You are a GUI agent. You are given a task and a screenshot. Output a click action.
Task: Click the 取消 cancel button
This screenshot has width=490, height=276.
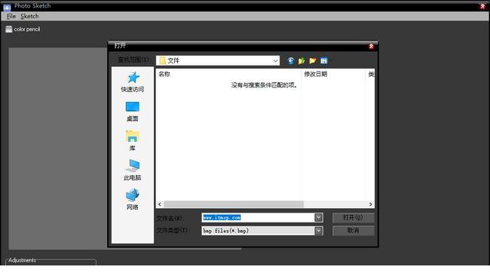click(x=353, y=231)
